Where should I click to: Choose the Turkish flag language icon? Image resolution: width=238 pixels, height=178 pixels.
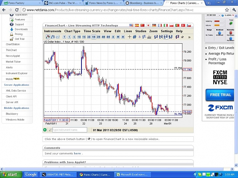183,25
